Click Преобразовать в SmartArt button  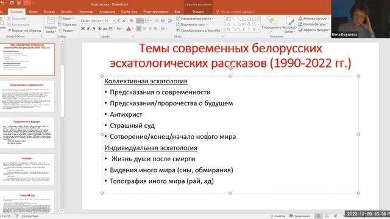(x=199, y=30)
